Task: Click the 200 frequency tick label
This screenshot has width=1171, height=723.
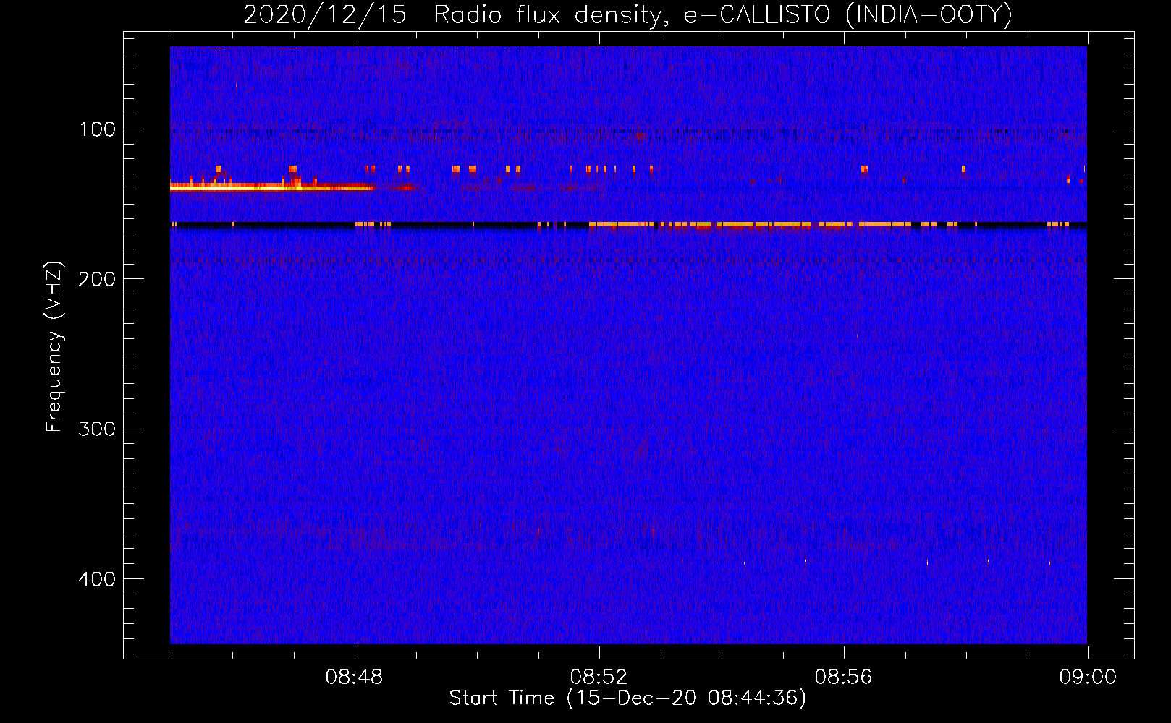Action: (x=97, y=279)
